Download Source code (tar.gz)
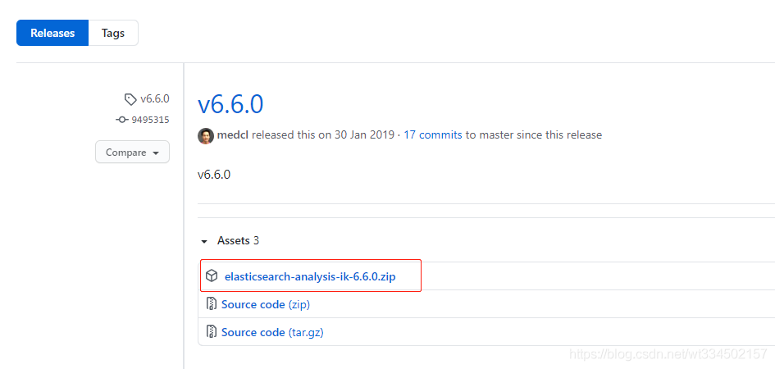The image size is (775, 369). [272, 332]
